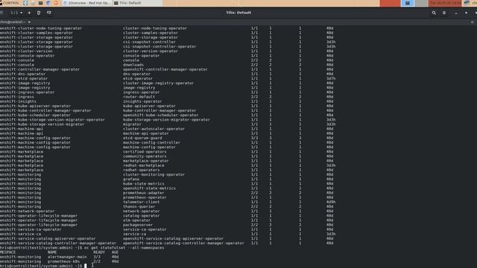Open the file manager panel launcher

(x=33, y=3)
